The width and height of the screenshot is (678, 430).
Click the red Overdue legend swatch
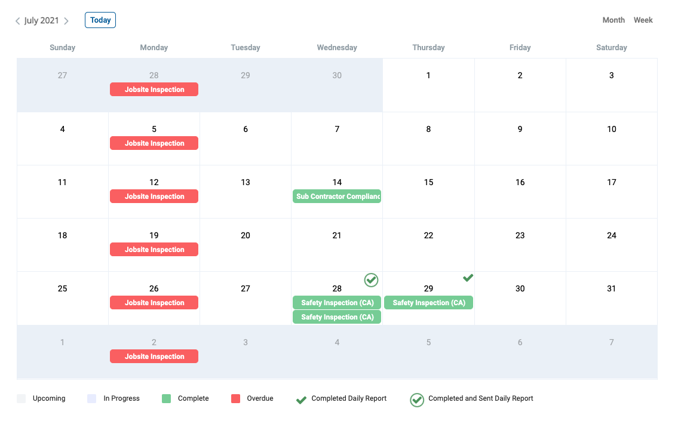point(235,398)
